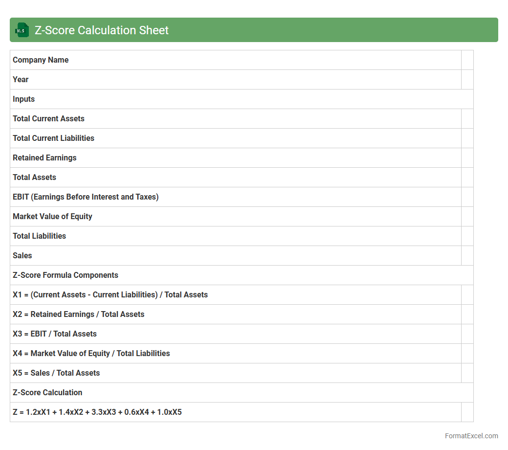Image resolution: width=508 pixels, height=450 pixels.
Task: Select the Year value cell
Action: [467, 80]
